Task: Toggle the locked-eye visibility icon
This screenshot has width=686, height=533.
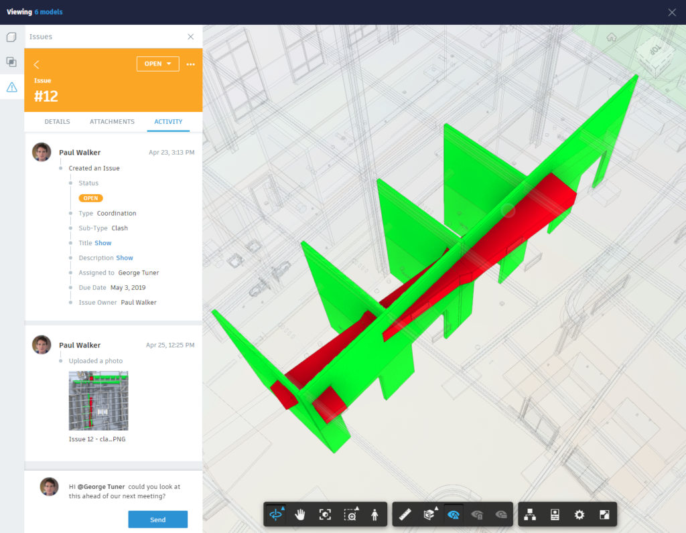Action: 477,515
